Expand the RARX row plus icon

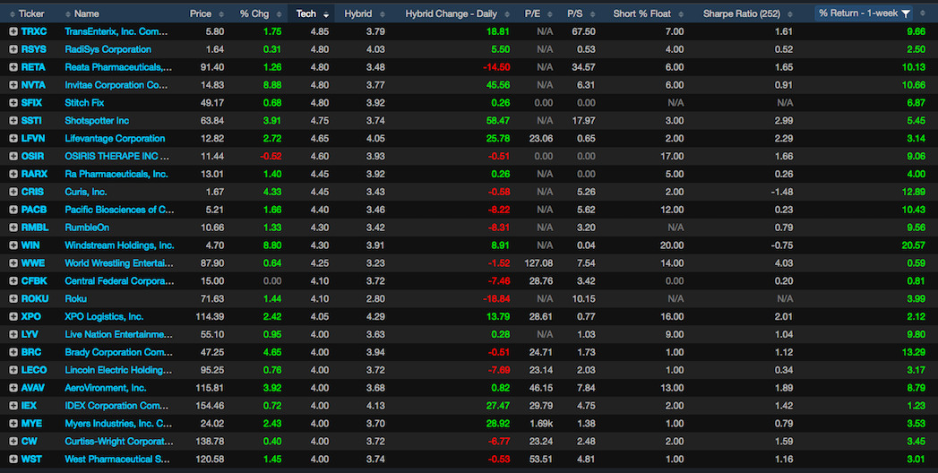pos(13,174)
